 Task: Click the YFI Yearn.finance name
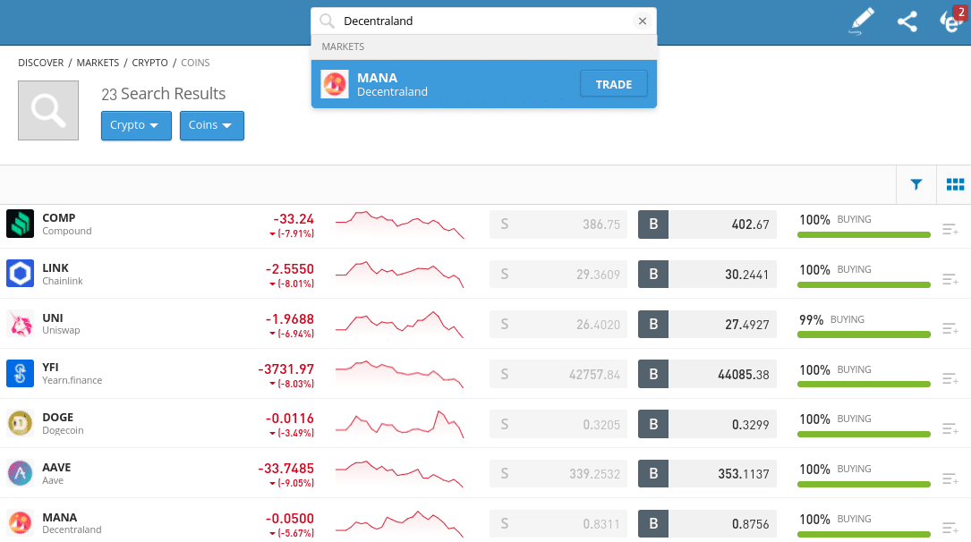72,374
